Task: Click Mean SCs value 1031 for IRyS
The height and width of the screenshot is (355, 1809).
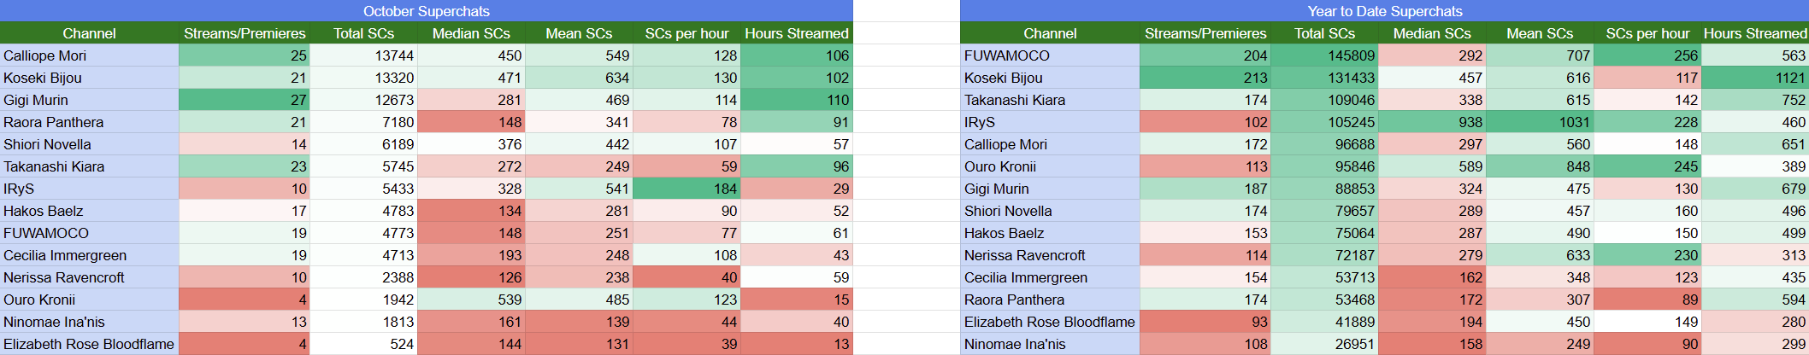Action: point(1540,122)
